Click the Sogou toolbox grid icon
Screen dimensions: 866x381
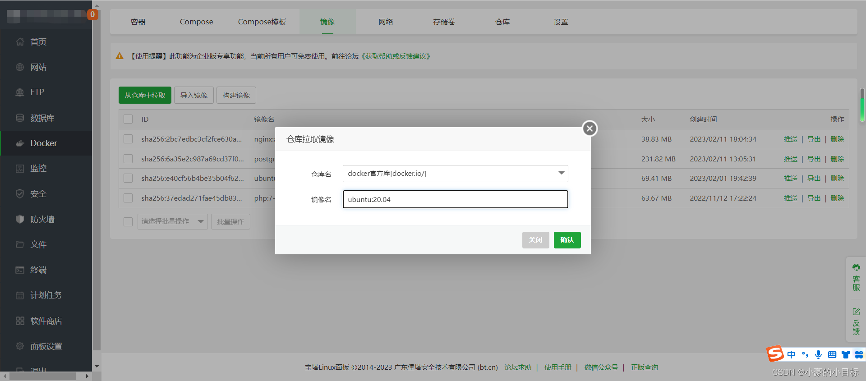click(859, 354)
